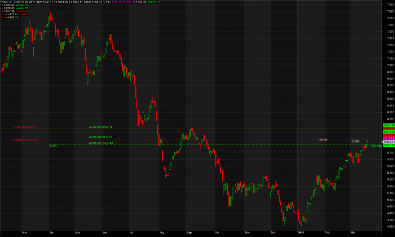Click the May label on the time axis

coord(78,233)
